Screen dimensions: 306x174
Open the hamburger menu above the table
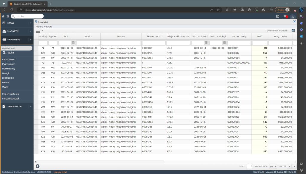click(x=38, y=30)
